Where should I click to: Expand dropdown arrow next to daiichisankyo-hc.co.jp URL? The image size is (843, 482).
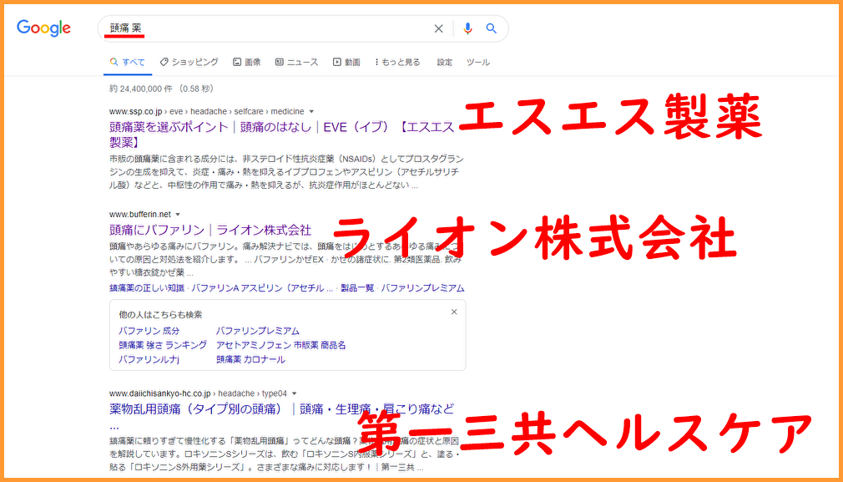pyautogui.click(x=294, y=393)
